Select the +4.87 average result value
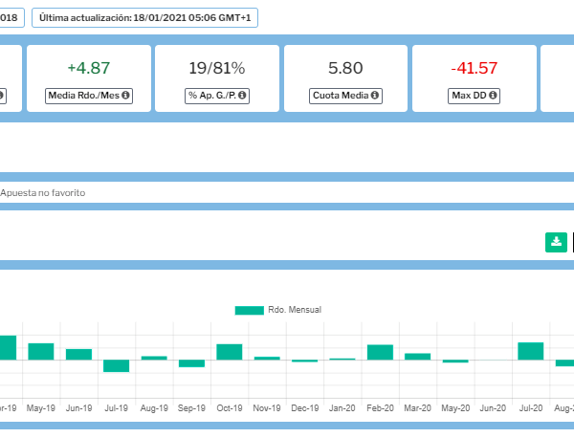Viewport: 574px width, 438px height. (x=89, y=68)
